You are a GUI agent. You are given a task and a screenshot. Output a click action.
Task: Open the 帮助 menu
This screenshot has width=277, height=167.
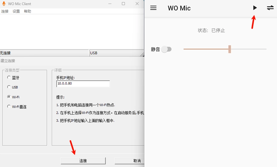tap(27, 11)
